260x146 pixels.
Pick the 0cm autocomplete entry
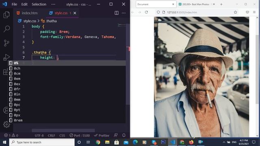[x=67, y=73]
